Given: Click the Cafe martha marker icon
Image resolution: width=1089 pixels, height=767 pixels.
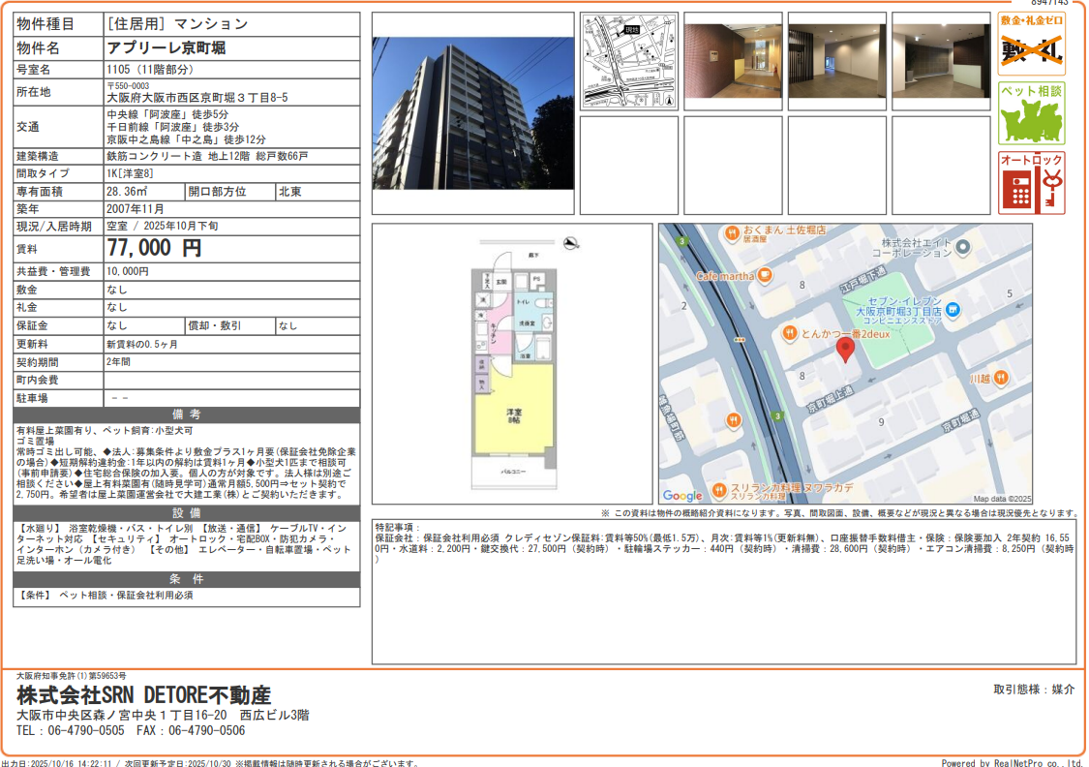Looking at the screenshot, I should point(765,276).
